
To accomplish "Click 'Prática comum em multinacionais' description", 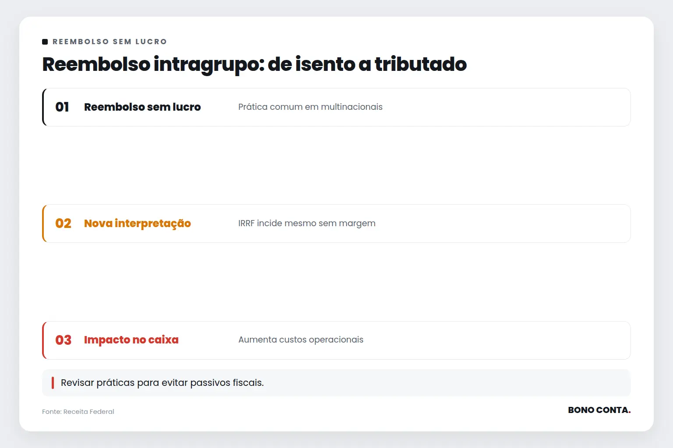I will [310, 107].
